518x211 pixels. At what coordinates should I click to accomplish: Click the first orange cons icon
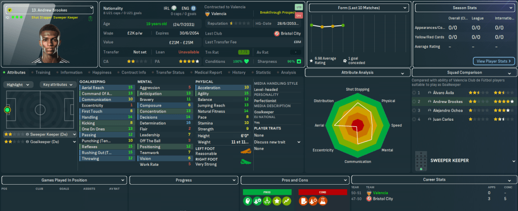(303, 202)
